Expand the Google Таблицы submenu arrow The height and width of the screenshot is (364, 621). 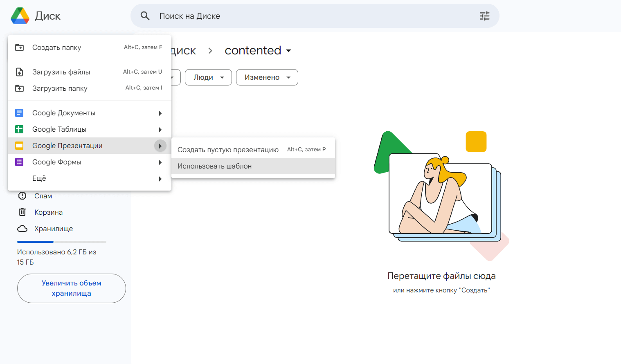pyautogui.click(x=160, y=130)
